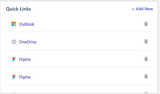Click the Figma logo directly below OneDrive
160x94 pixels.
(x=14, y=59)
